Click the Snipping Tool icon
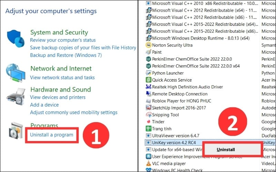 tap(148, 115)
